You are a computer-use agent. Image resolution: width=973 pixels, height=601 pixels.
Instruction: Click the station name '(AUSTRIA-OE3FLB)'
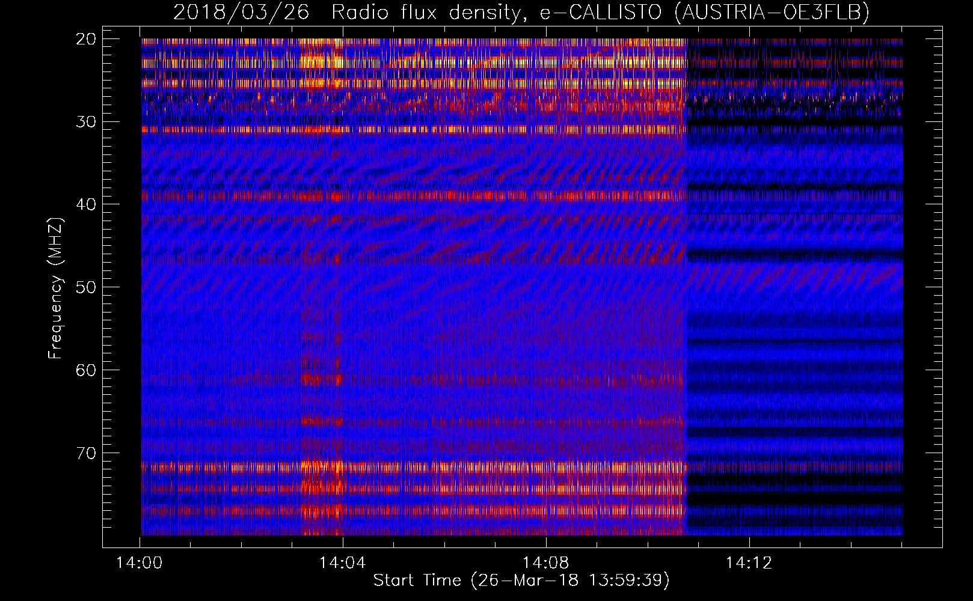pos(772,12)
